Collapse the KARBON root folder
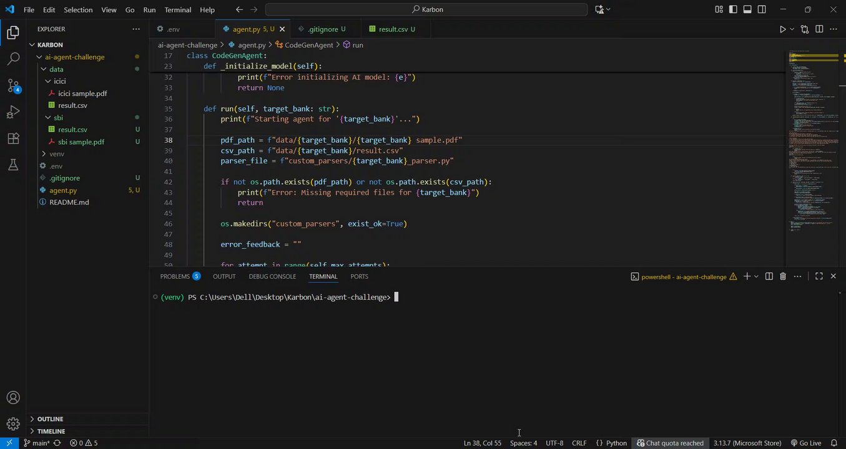The image size is (846, 449). point(32,45)
